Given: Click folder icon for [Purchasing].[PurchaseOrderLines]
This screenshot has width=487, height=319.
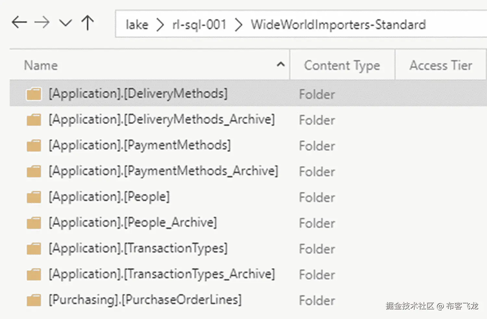Looking at the screenshot, I should coord(34,300).
